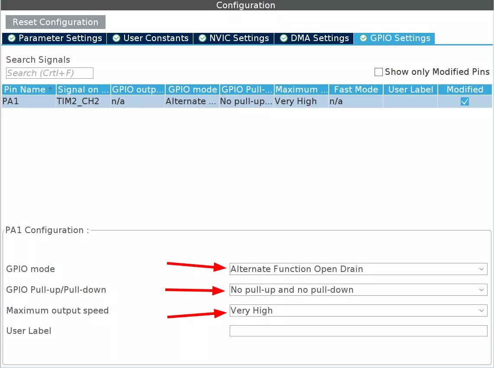494x368 pixels.
Task: Sort by Pin Name column header
Action: pyautogui.click(x=29, y=90)
